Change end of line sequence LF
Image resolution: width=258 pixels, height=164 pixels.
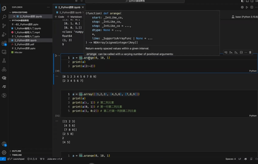click(x=240, y=159)
